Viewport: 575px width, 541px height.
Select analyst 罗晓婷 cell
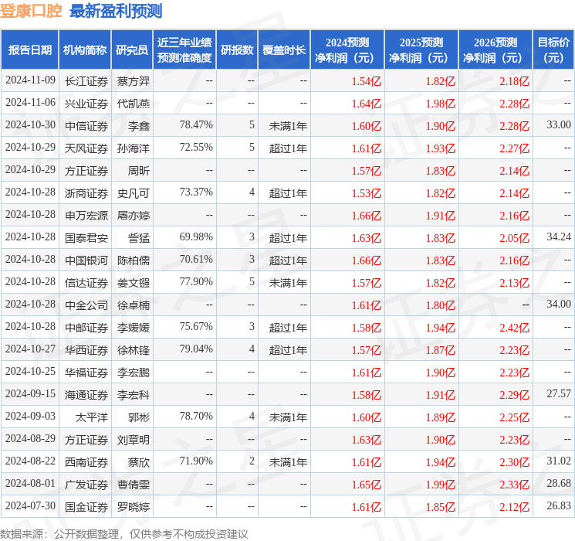(x=134, y=507)
